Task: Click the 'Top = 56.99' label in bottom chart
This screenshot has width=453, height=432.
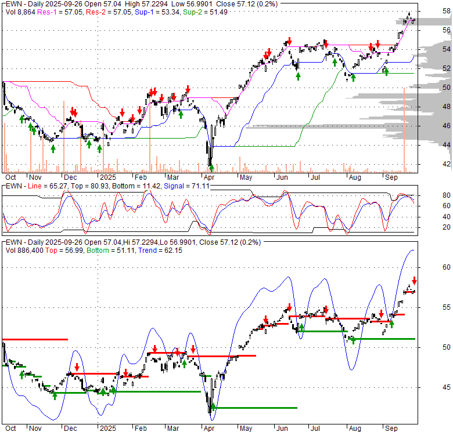Action: point(64,251)
